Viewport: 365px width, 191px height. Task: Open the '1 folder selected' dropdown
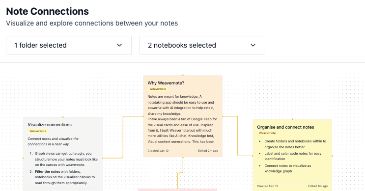(69, 45)
